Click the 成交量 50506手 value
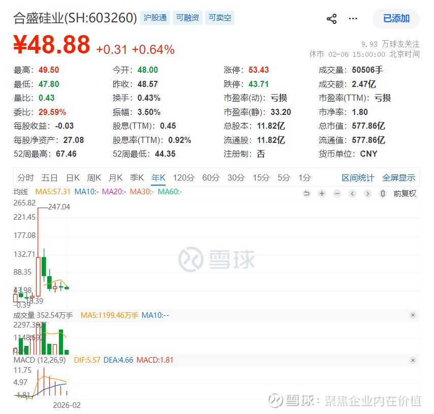Viewport: 434px width, 414px height. (x=367, y=70)
